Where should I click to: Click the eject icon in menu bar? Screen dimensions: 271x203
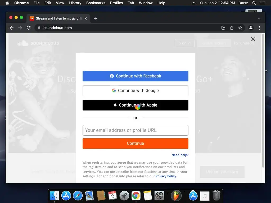click(x=193, y=3)
